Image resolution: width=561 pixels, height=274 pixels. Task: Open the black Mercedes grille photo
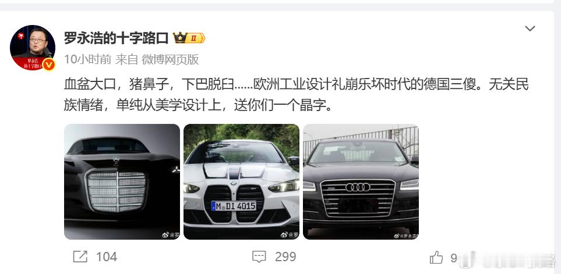(122, 182)
